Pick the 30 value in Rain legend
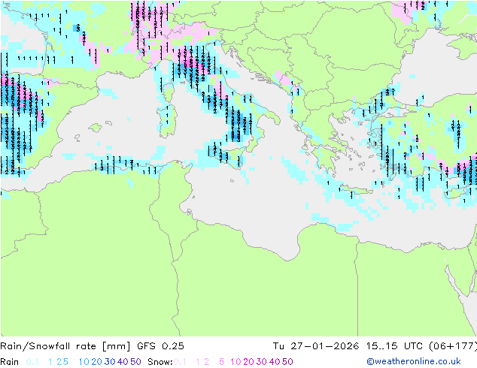The image size is (477, 368). (x=110, y=362)
